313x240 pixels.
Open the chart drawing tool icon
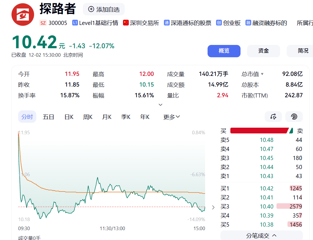[273, 117]
